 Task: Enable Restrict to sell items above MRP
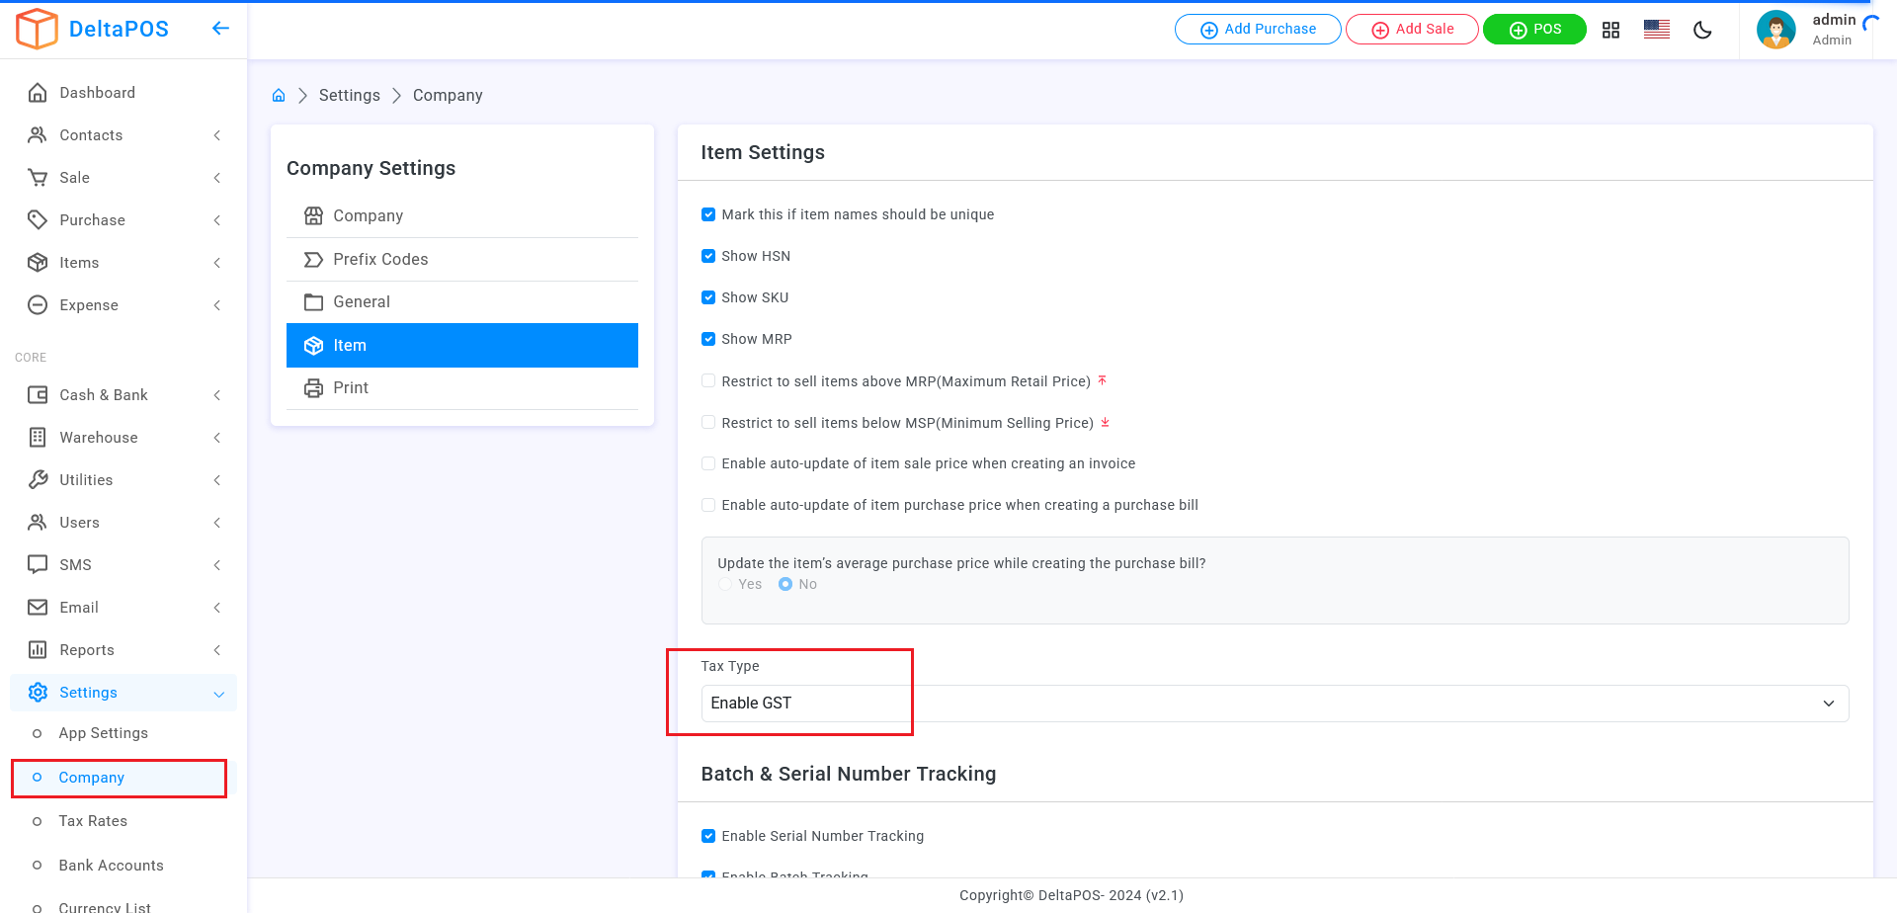[x=708, y=381]
